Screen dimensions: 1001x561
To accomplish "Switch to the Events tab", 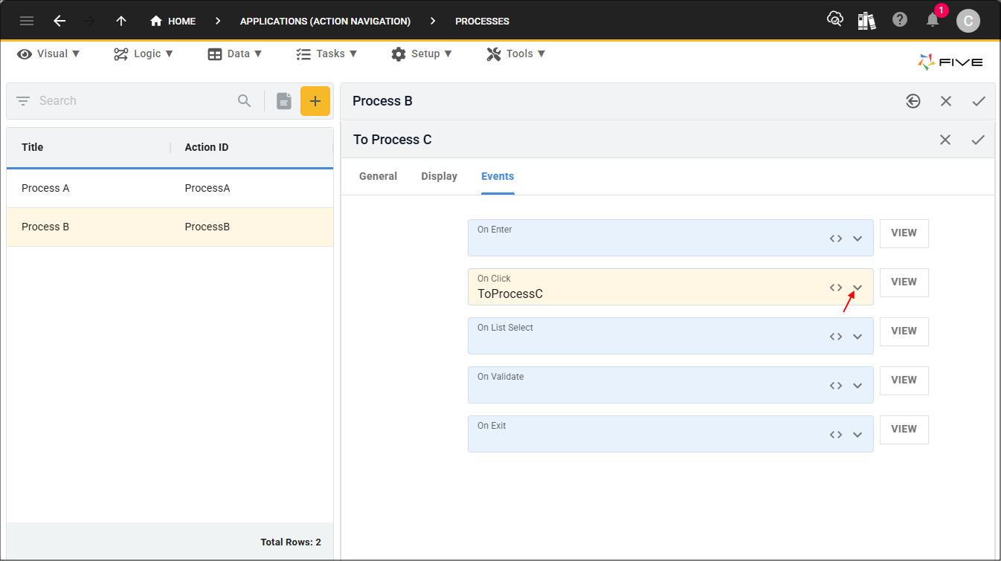I will (x=498, y=176).
